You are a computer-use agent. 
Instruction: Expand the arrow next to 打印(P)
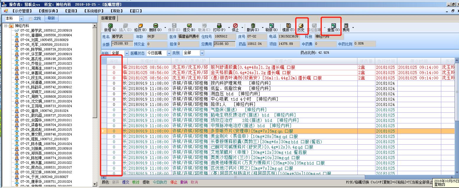tap(228, 28)
